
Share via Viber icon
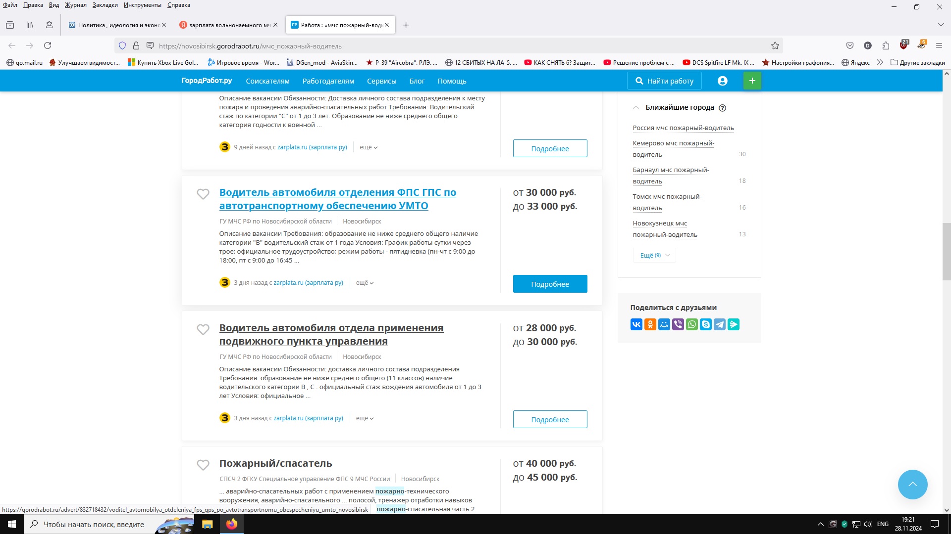(678, 324)
